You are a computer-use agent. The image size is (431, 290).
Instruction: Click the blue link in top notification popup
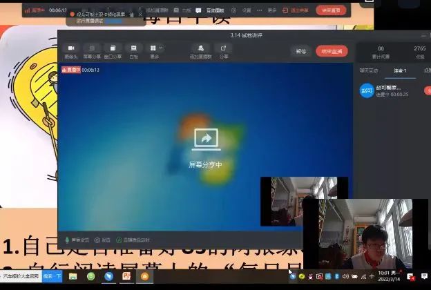(x=114, y=21)
